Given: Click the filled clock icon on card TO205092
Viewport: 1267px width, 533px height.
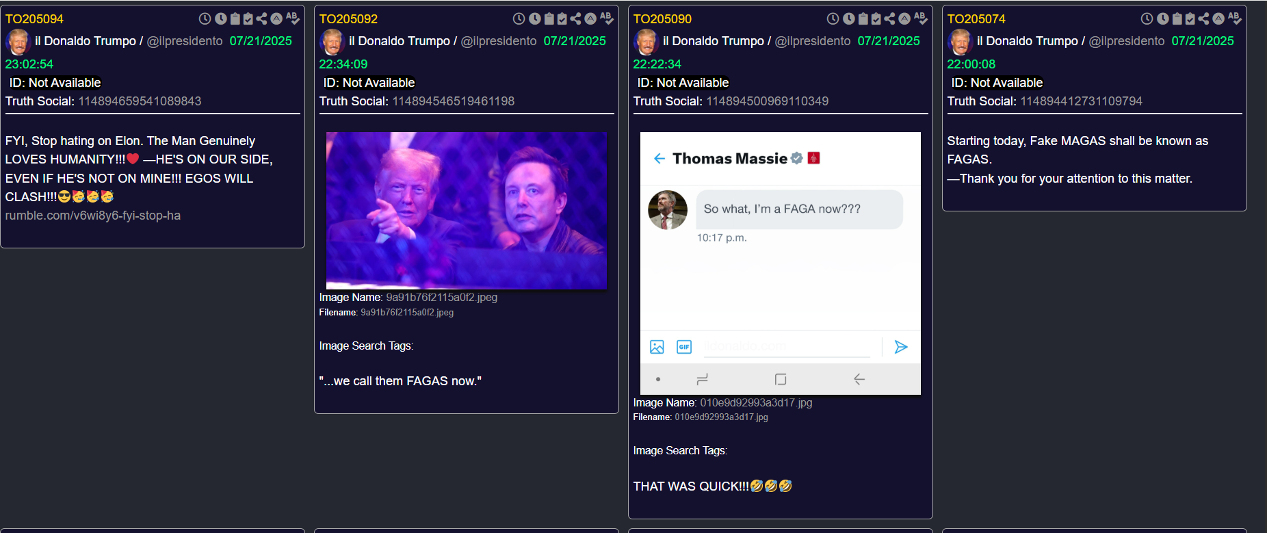Looking at the screenshot, I should 535,18.
